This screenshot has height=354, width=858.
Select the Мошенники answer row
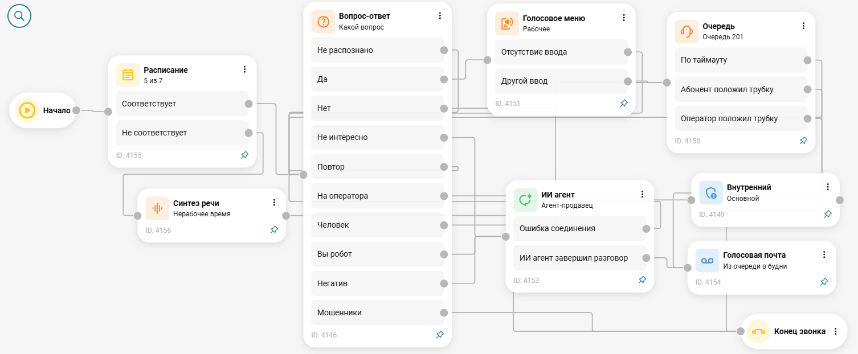378,312
